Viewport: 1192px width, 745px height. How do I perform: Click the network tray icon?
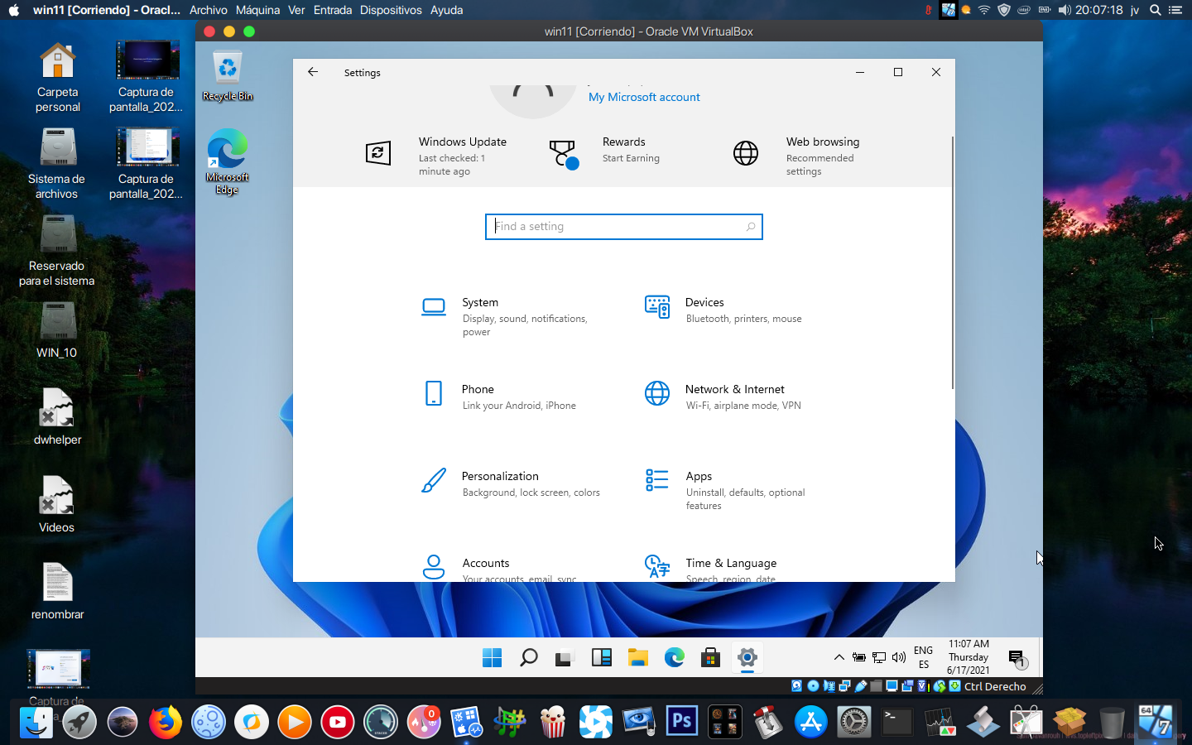pyautogui.click(x=879, y=657)
